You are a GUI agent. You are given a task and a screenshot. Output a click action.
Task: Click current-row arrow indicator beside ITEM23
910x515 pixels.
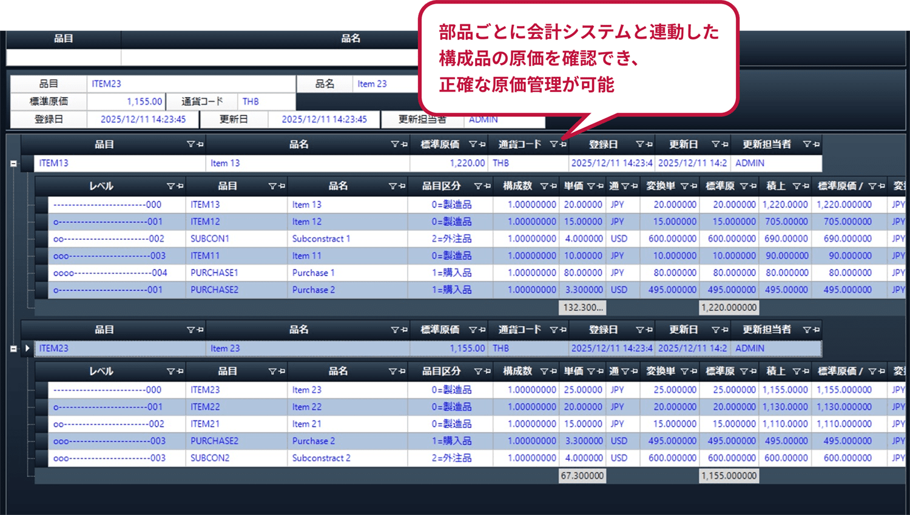pyautogui.click(x=27, y=348)
